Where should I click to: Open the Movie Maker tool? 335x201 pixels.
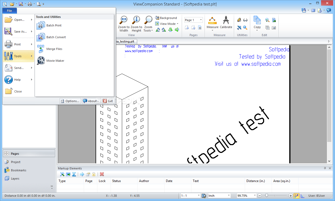pyautogui.click(x=50, y=61)
